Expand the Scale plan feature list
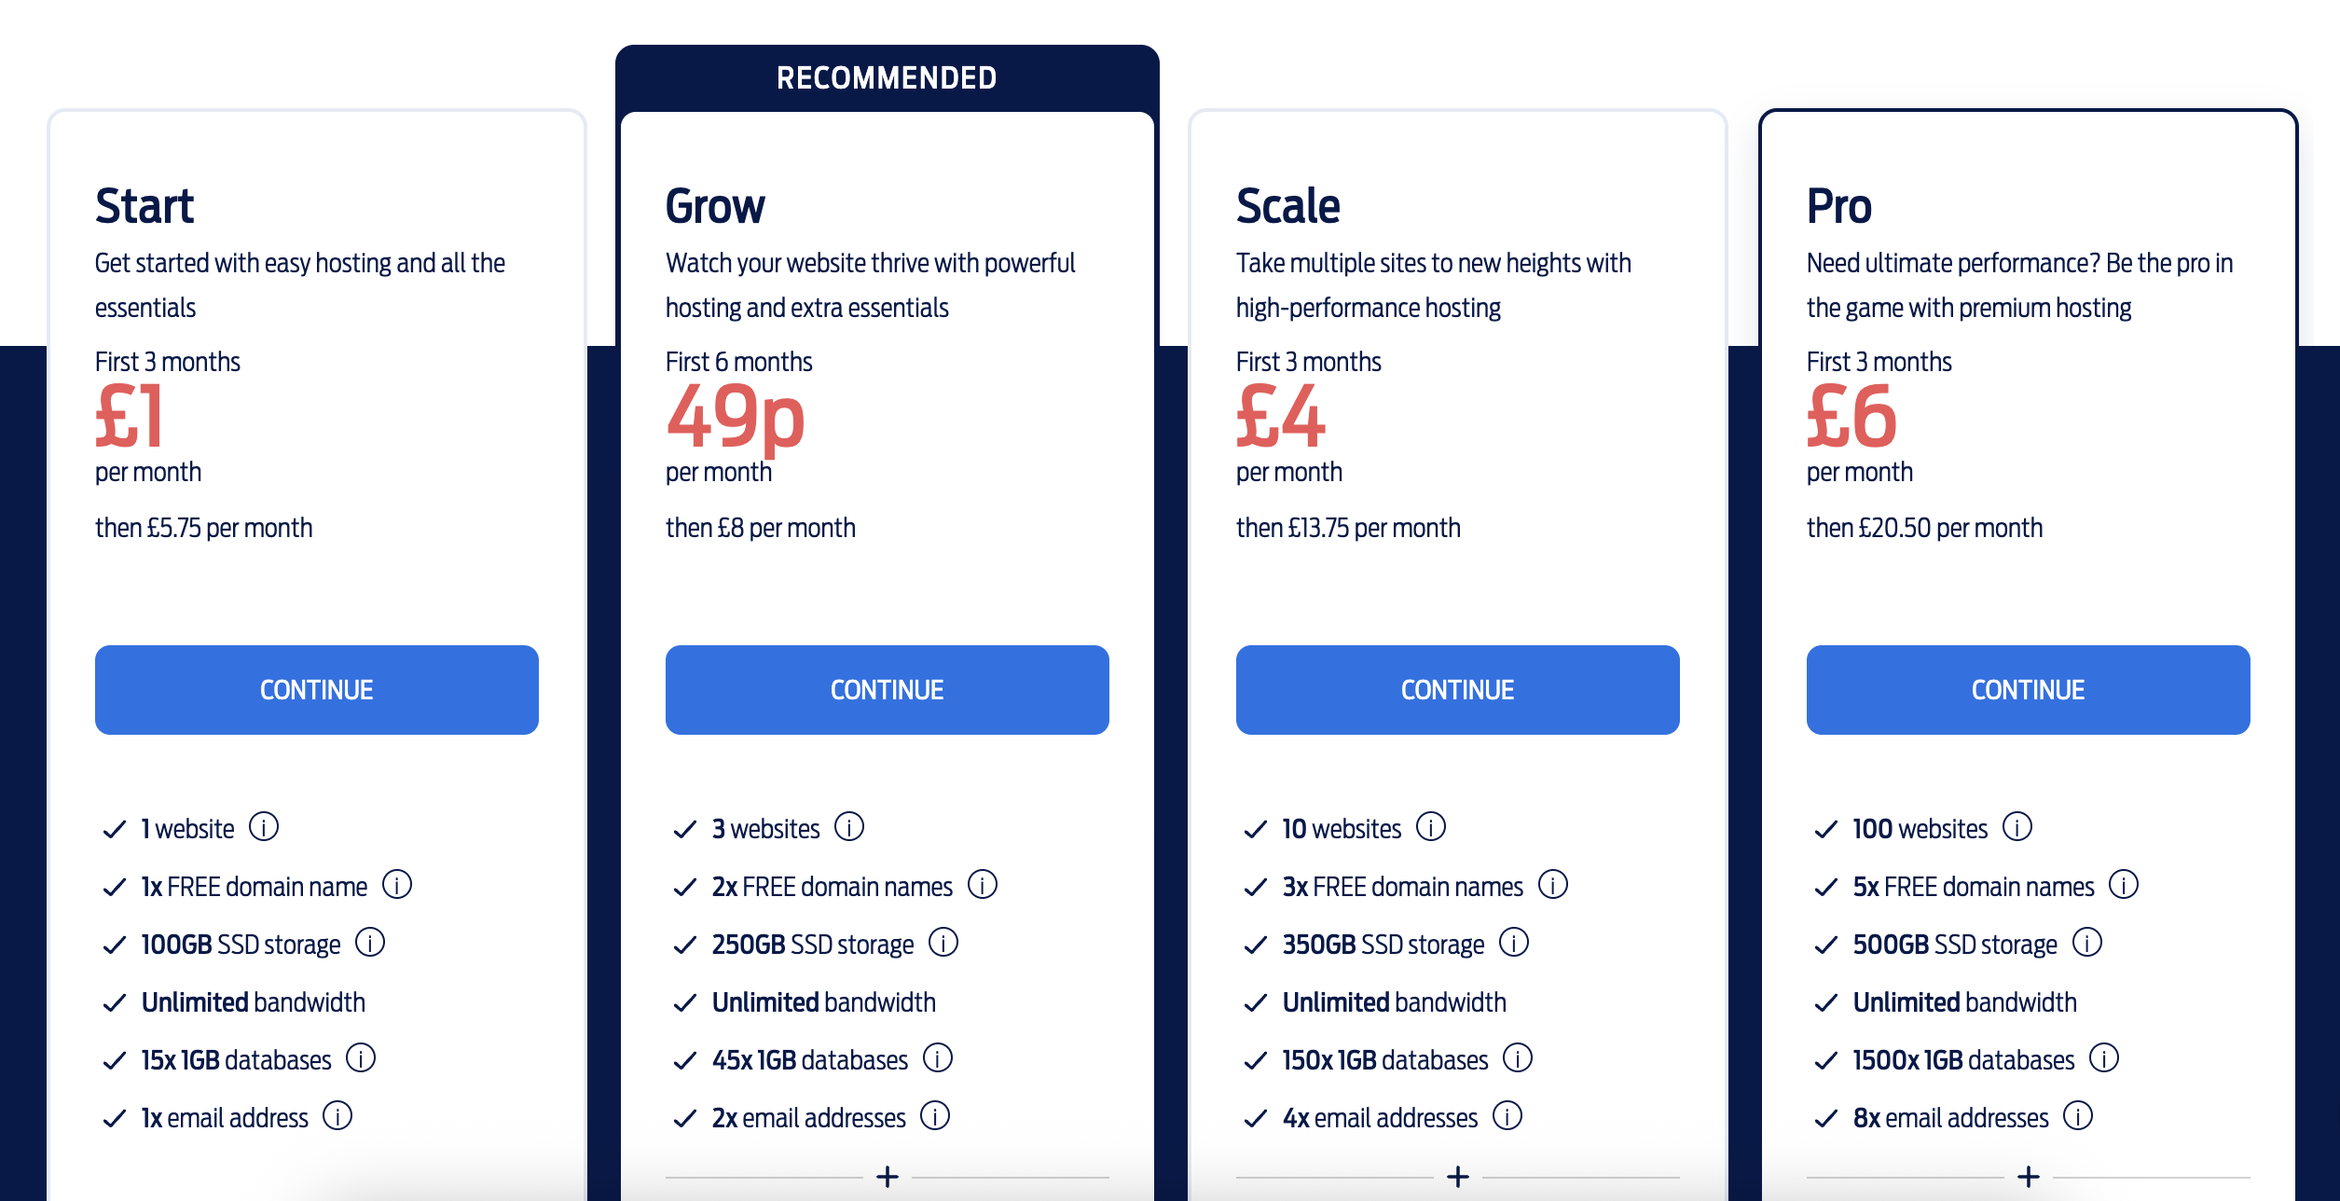Image resolution: width=2340 pixels, height=1201 pixels. (x=1458, y=1177)
